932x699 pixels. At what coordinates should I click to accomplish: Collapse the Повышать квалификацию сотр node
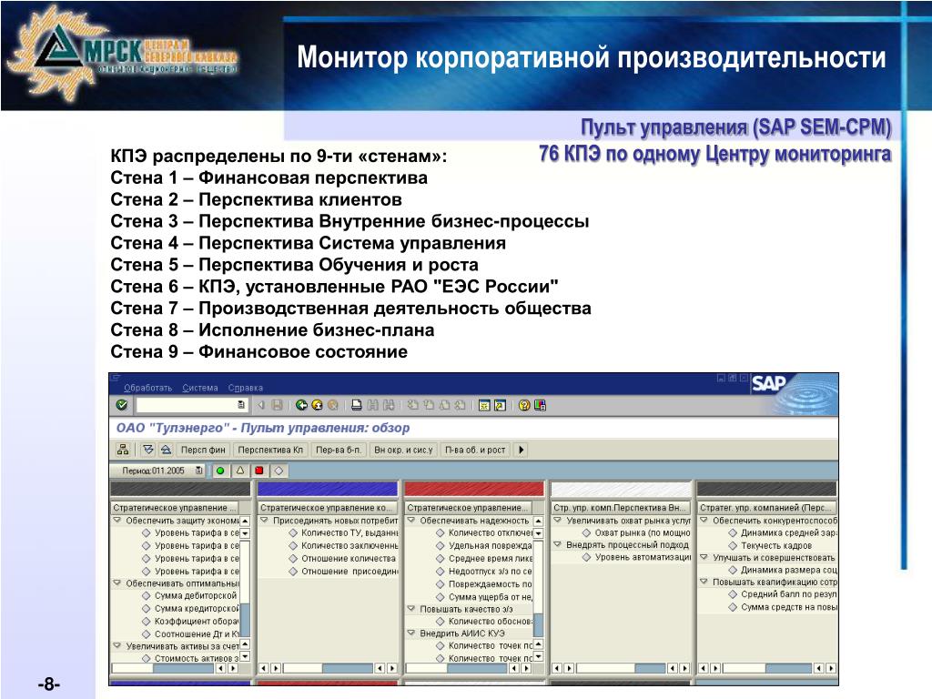tap(704, 582)
